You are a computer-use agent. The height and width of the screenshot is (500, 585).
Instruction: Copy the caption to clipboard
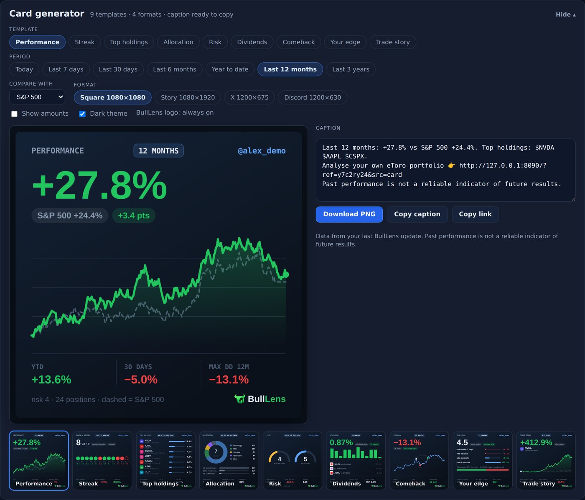click(417, 214)
